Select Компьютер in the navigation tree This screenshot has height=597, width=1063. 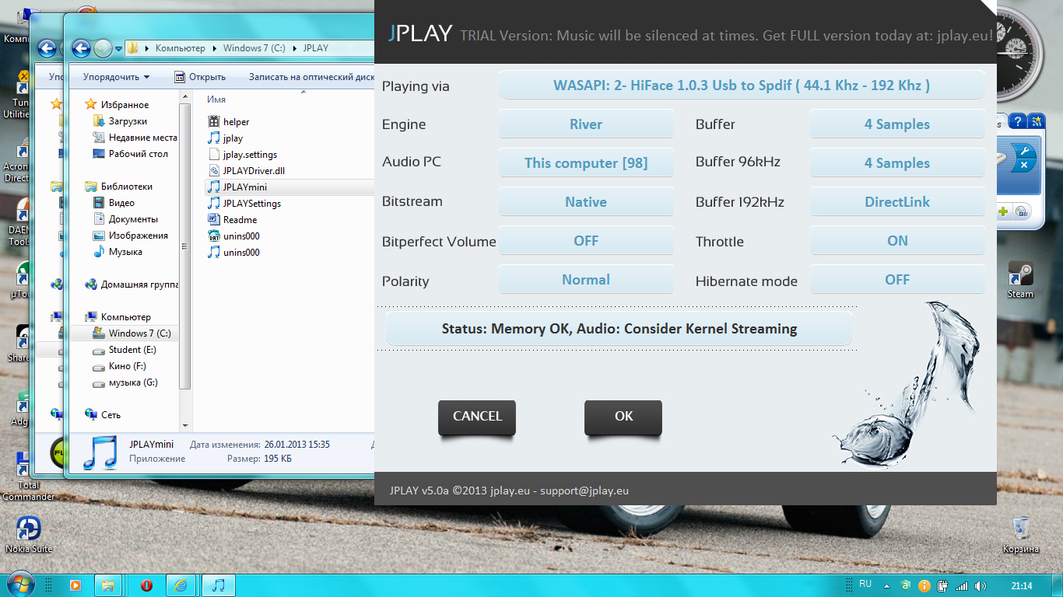[x=125, y=317]
